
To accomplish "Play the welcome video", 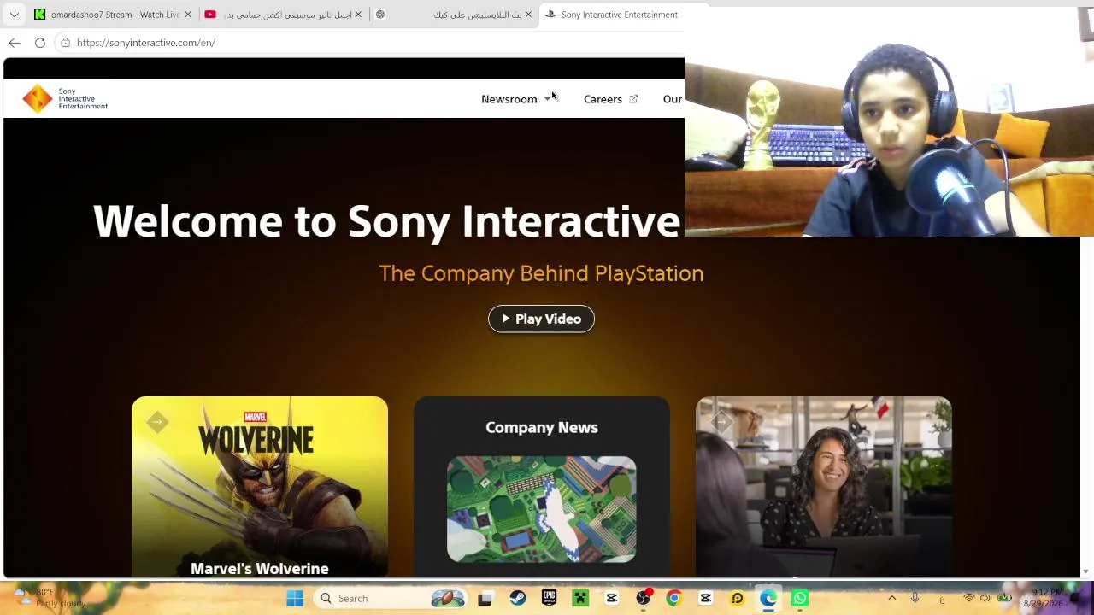I will tap(541, 319).
